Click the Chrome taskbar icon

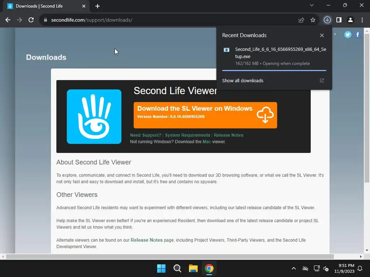[x=209, y=268]
